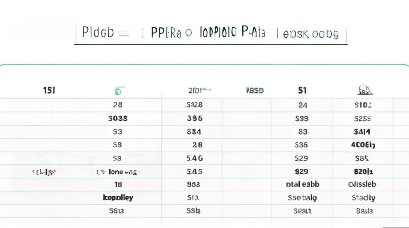Click the 51 column header
This screenshot has width=409, height=228.
[x=302, y=90]
